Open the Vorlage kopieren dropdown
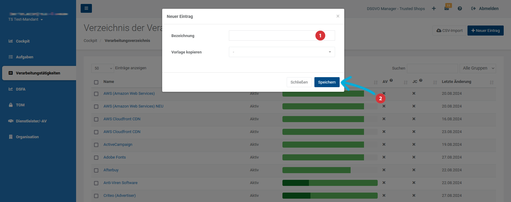This screenshot has height=202, width=511. click(x=282, y=52)
